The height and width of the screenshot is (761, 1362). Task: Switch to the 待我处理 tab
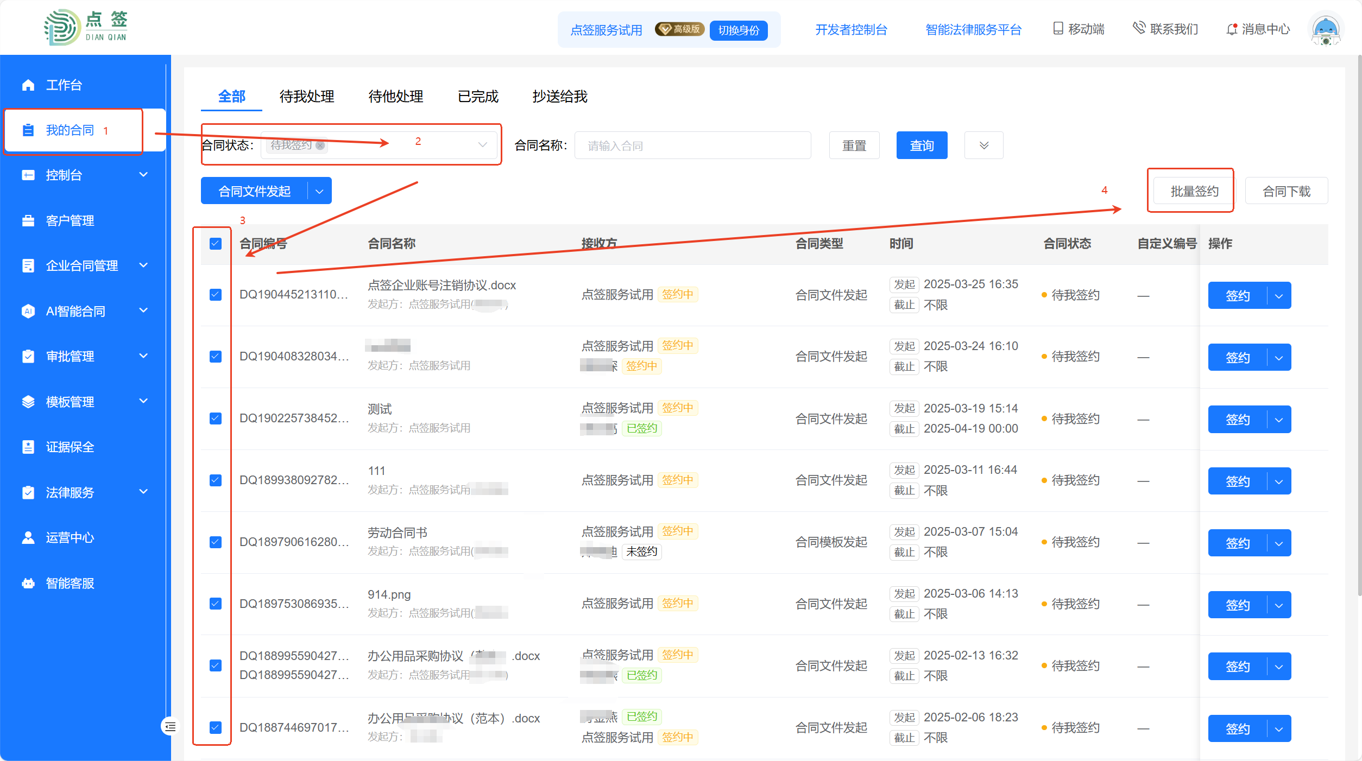tap(307, 97)
